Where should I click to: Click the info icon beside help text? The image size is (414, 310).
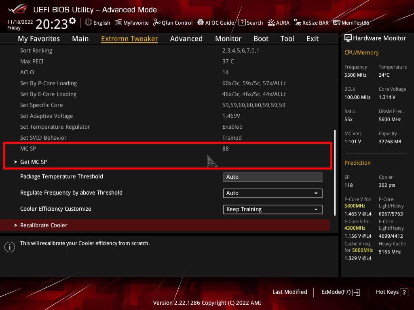pyautogui.click(x=10, y=247)
